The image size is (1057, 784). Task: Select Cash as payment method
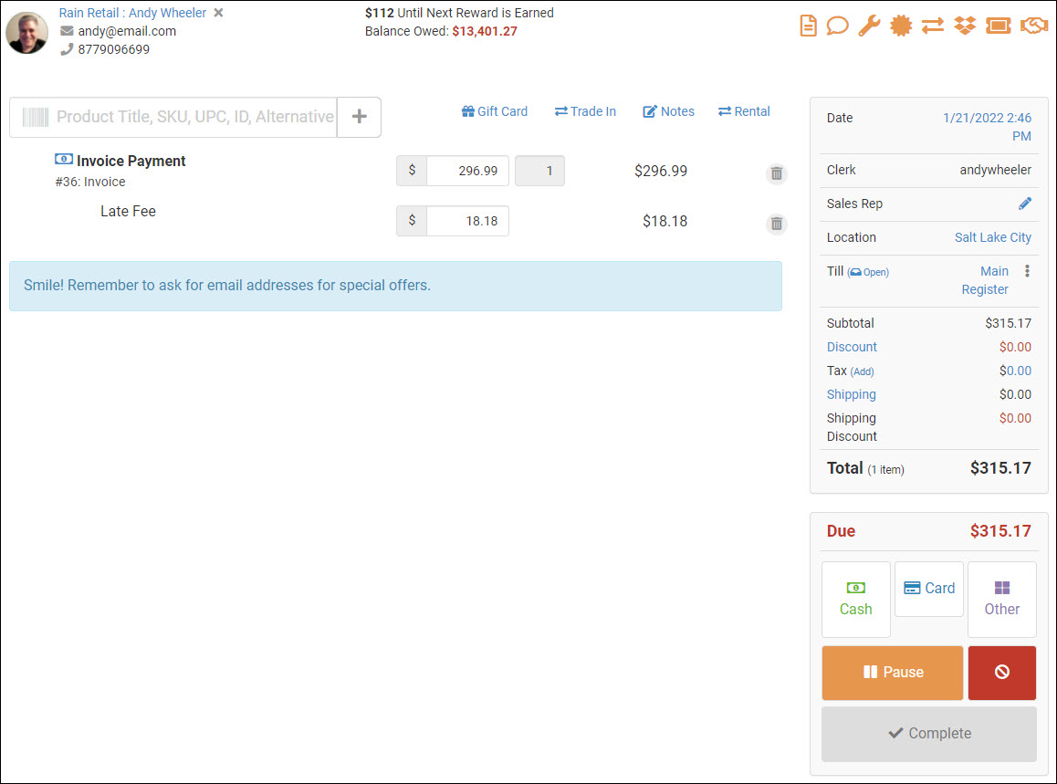click(x=855, y=598)
